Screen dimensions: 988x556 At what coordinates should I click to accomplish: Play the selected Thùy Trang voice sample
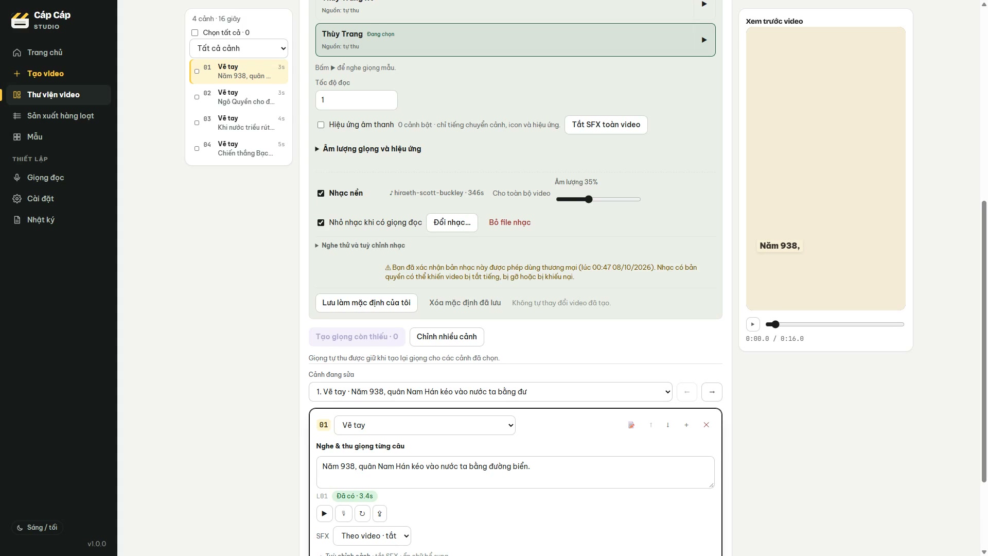(704, 40)
